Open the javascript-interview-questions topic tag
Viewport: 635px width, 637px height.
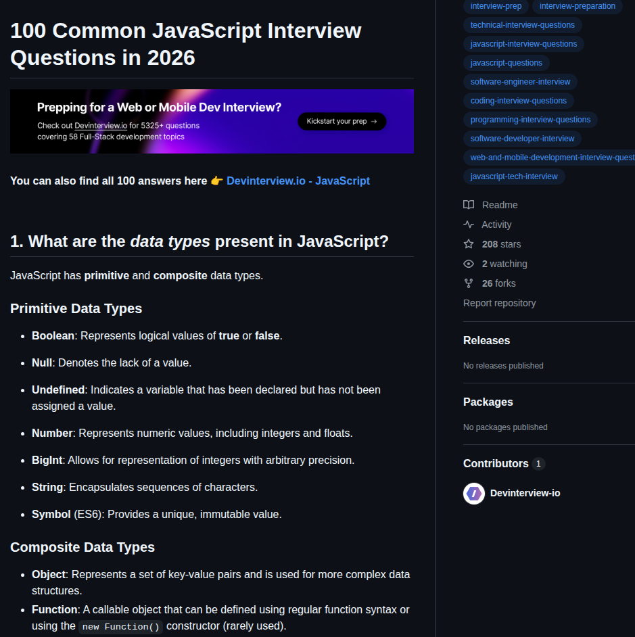523,44
